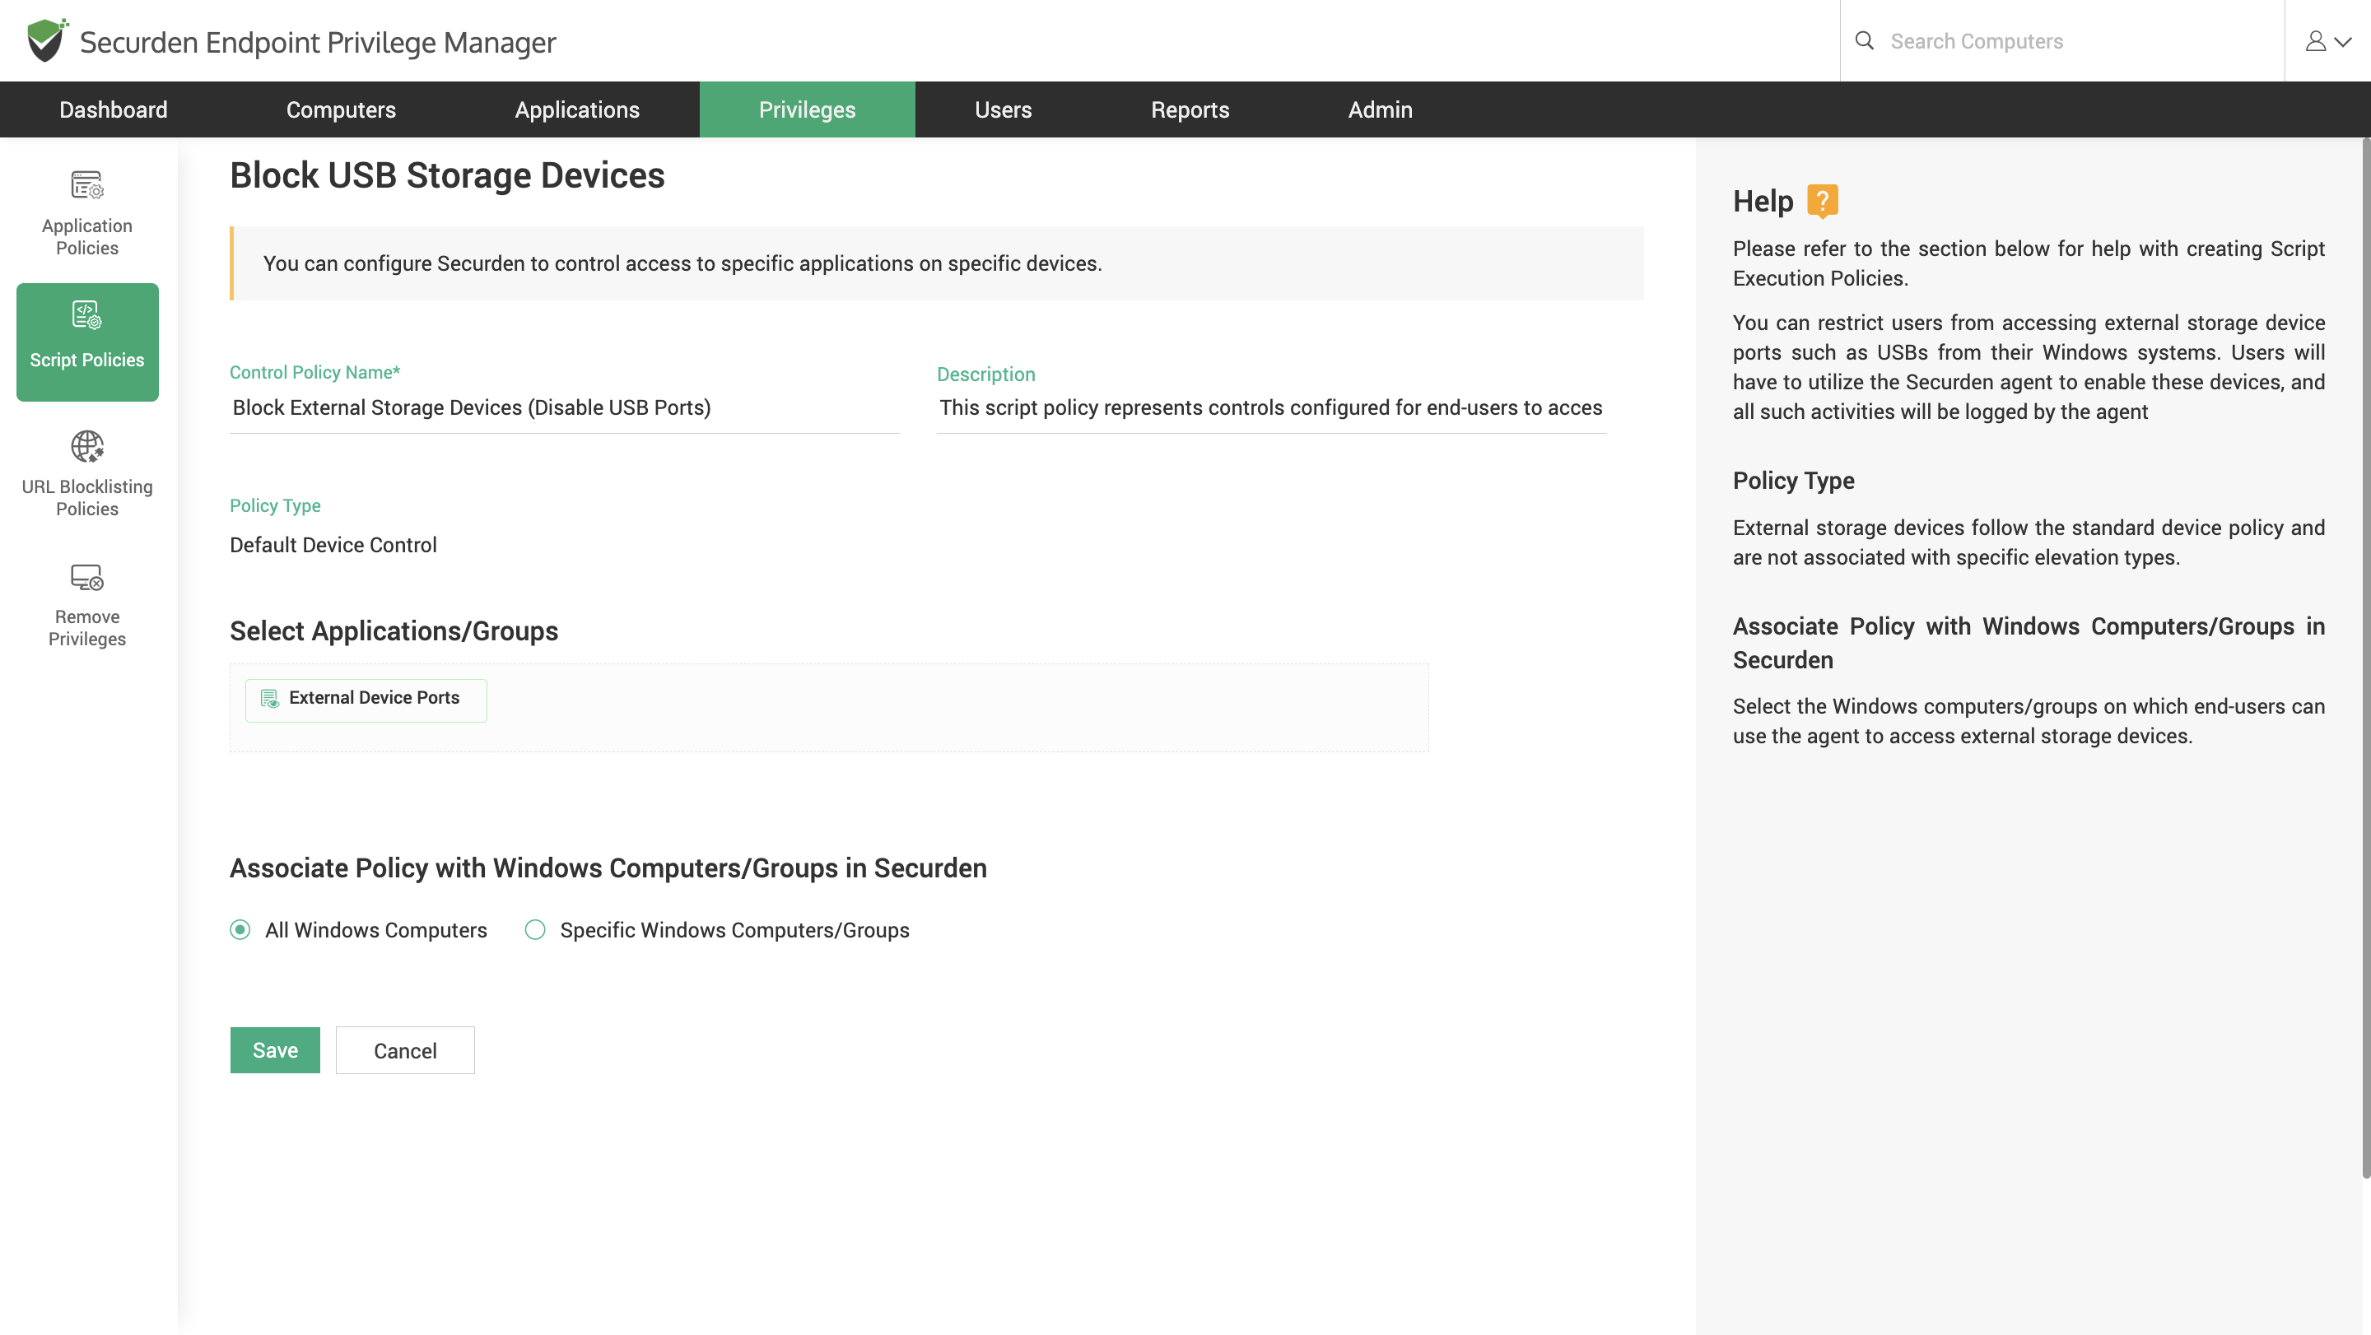Viewport: 2371px width, 1335px height.
Task: Click the Select Applications/Groups heading
Action: coord(394,630)
